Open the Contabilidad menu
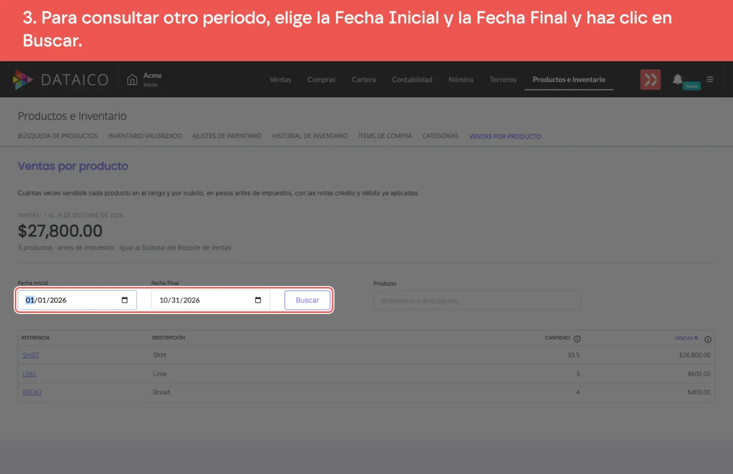Image resolution: width=733 pixels, height=474 pixels. coord(412,80)
